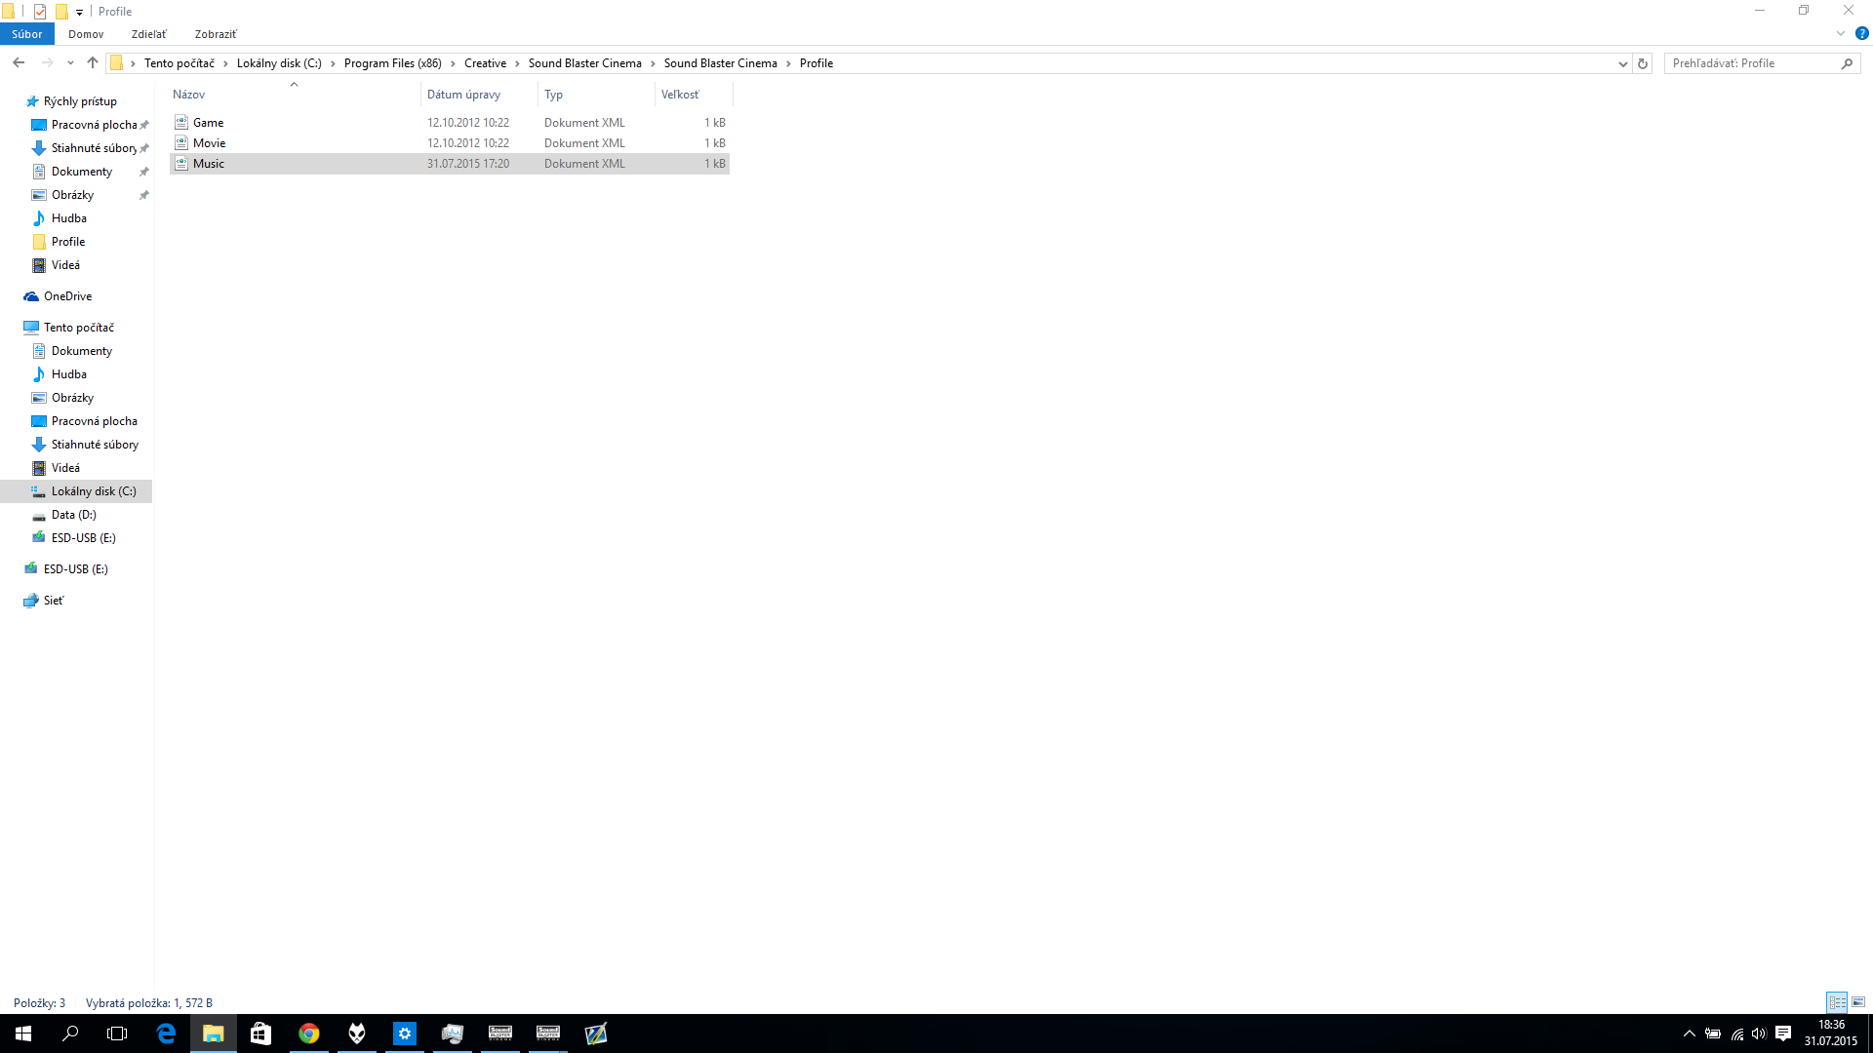Viewport: 1873px width, 1053px height.
Task: Launch Google Chrome from taskbar
Action: pyautogui.click(x=308, y=1033)
